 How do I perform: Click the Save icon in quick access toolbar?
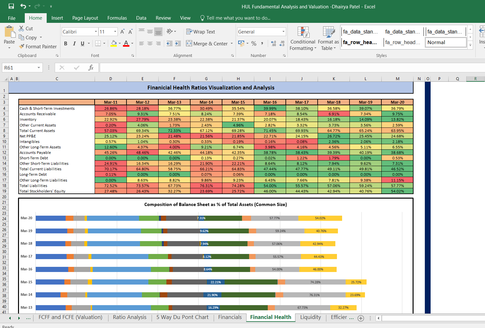point(11,6)
